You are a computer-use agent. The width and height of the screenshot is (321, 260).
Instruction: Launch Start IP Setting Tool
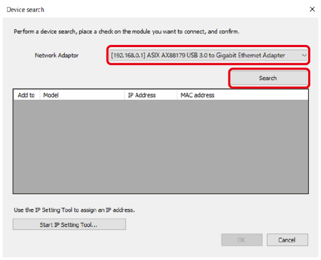pyautogui.click(x=69, y=225)
